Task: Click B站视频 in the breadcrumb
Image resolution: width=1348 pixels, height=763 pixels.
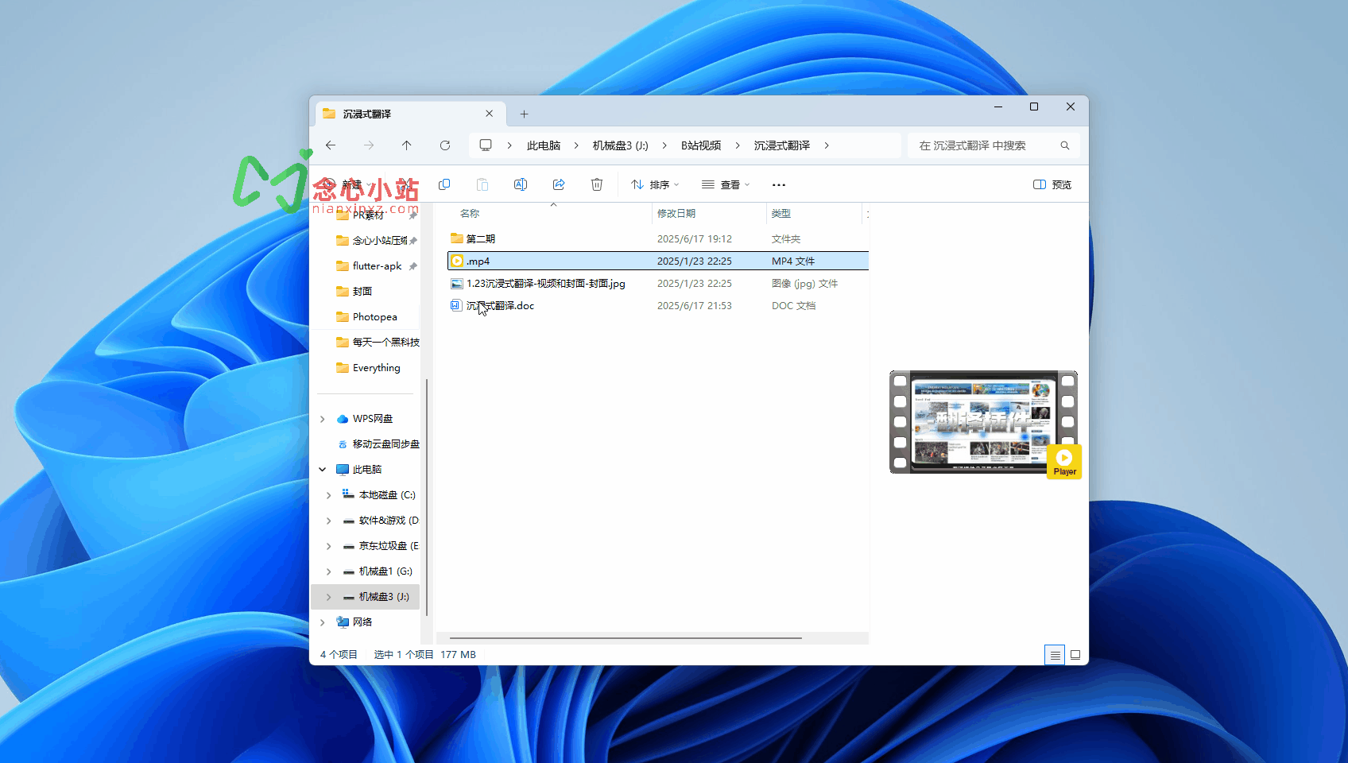Action: tap(701, 145)
